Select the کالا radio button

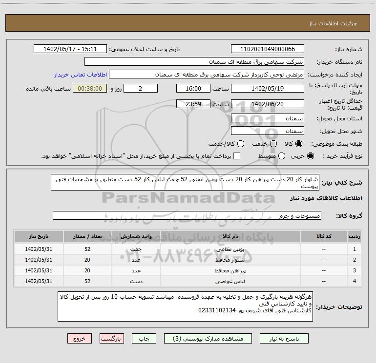point(299,144)
